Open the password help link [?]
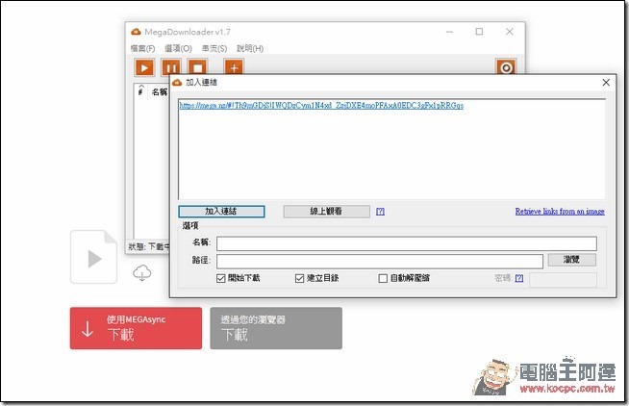The height and width of the screenshot is (406, 629). (519, 278)
